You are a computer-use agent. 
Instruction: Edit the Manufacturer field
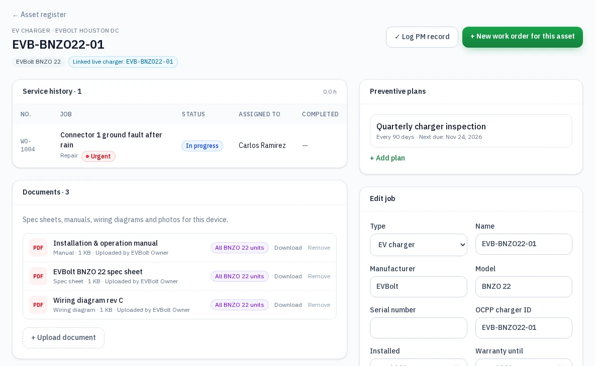coord(419,287)
